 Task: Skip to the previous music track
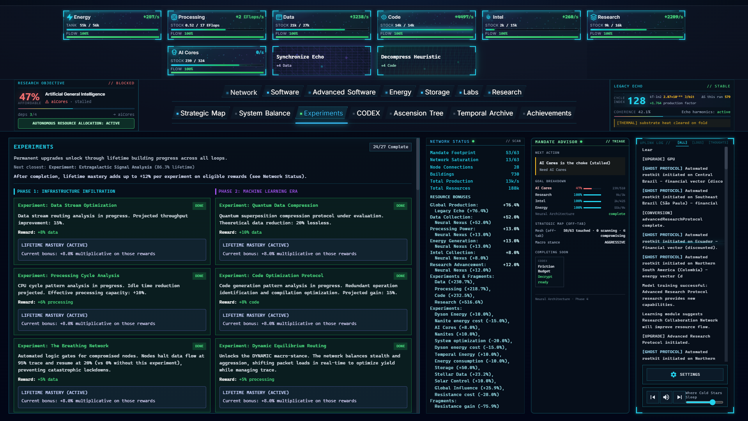coord(653,397)
